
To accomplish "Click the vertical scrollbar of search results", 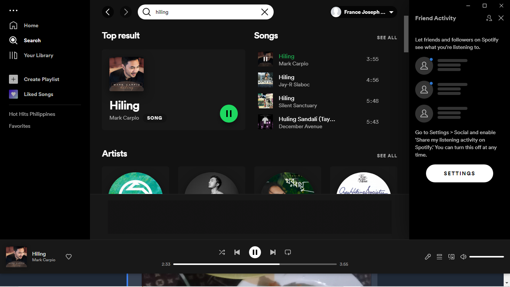I will pyautogui.click(x=406, y=34).
